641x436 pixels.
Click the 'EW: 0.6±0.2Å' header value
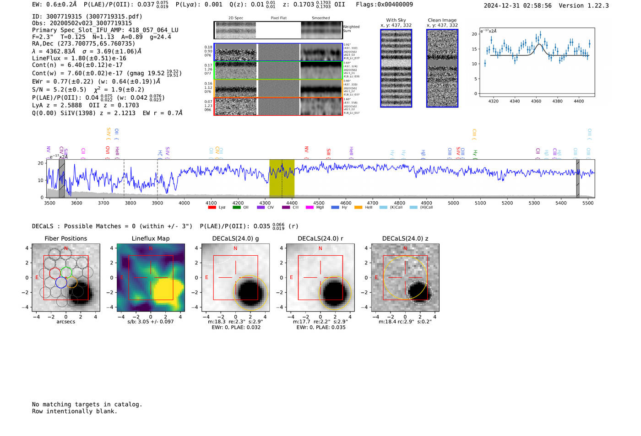tap(54, 5)
